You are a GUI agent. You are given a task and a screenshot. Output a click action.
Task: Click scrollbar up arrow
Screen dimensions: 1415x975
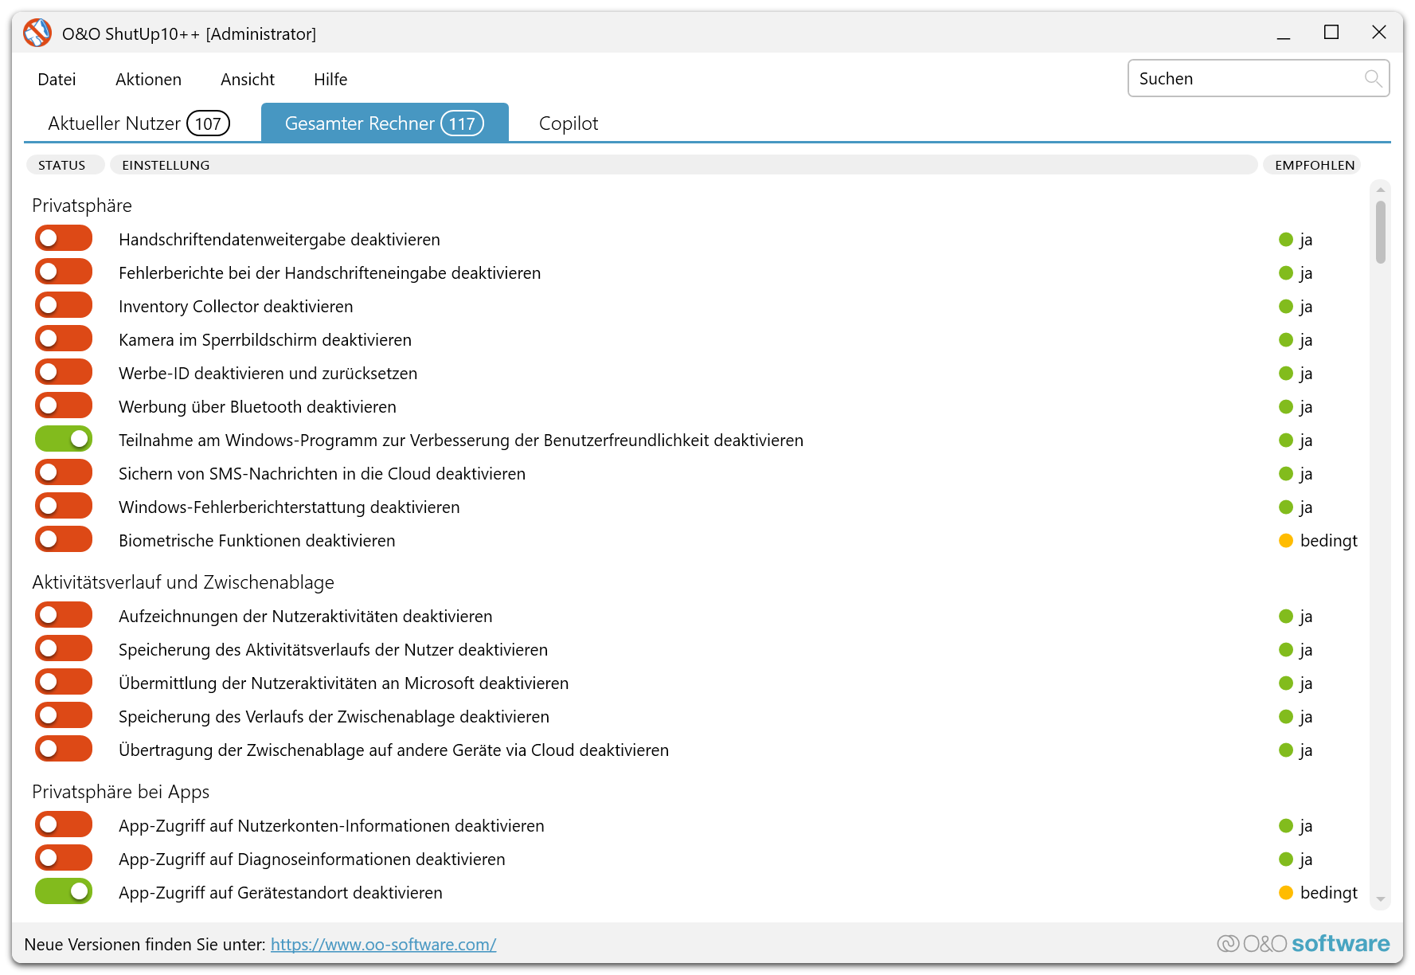tap(1380, 190)
